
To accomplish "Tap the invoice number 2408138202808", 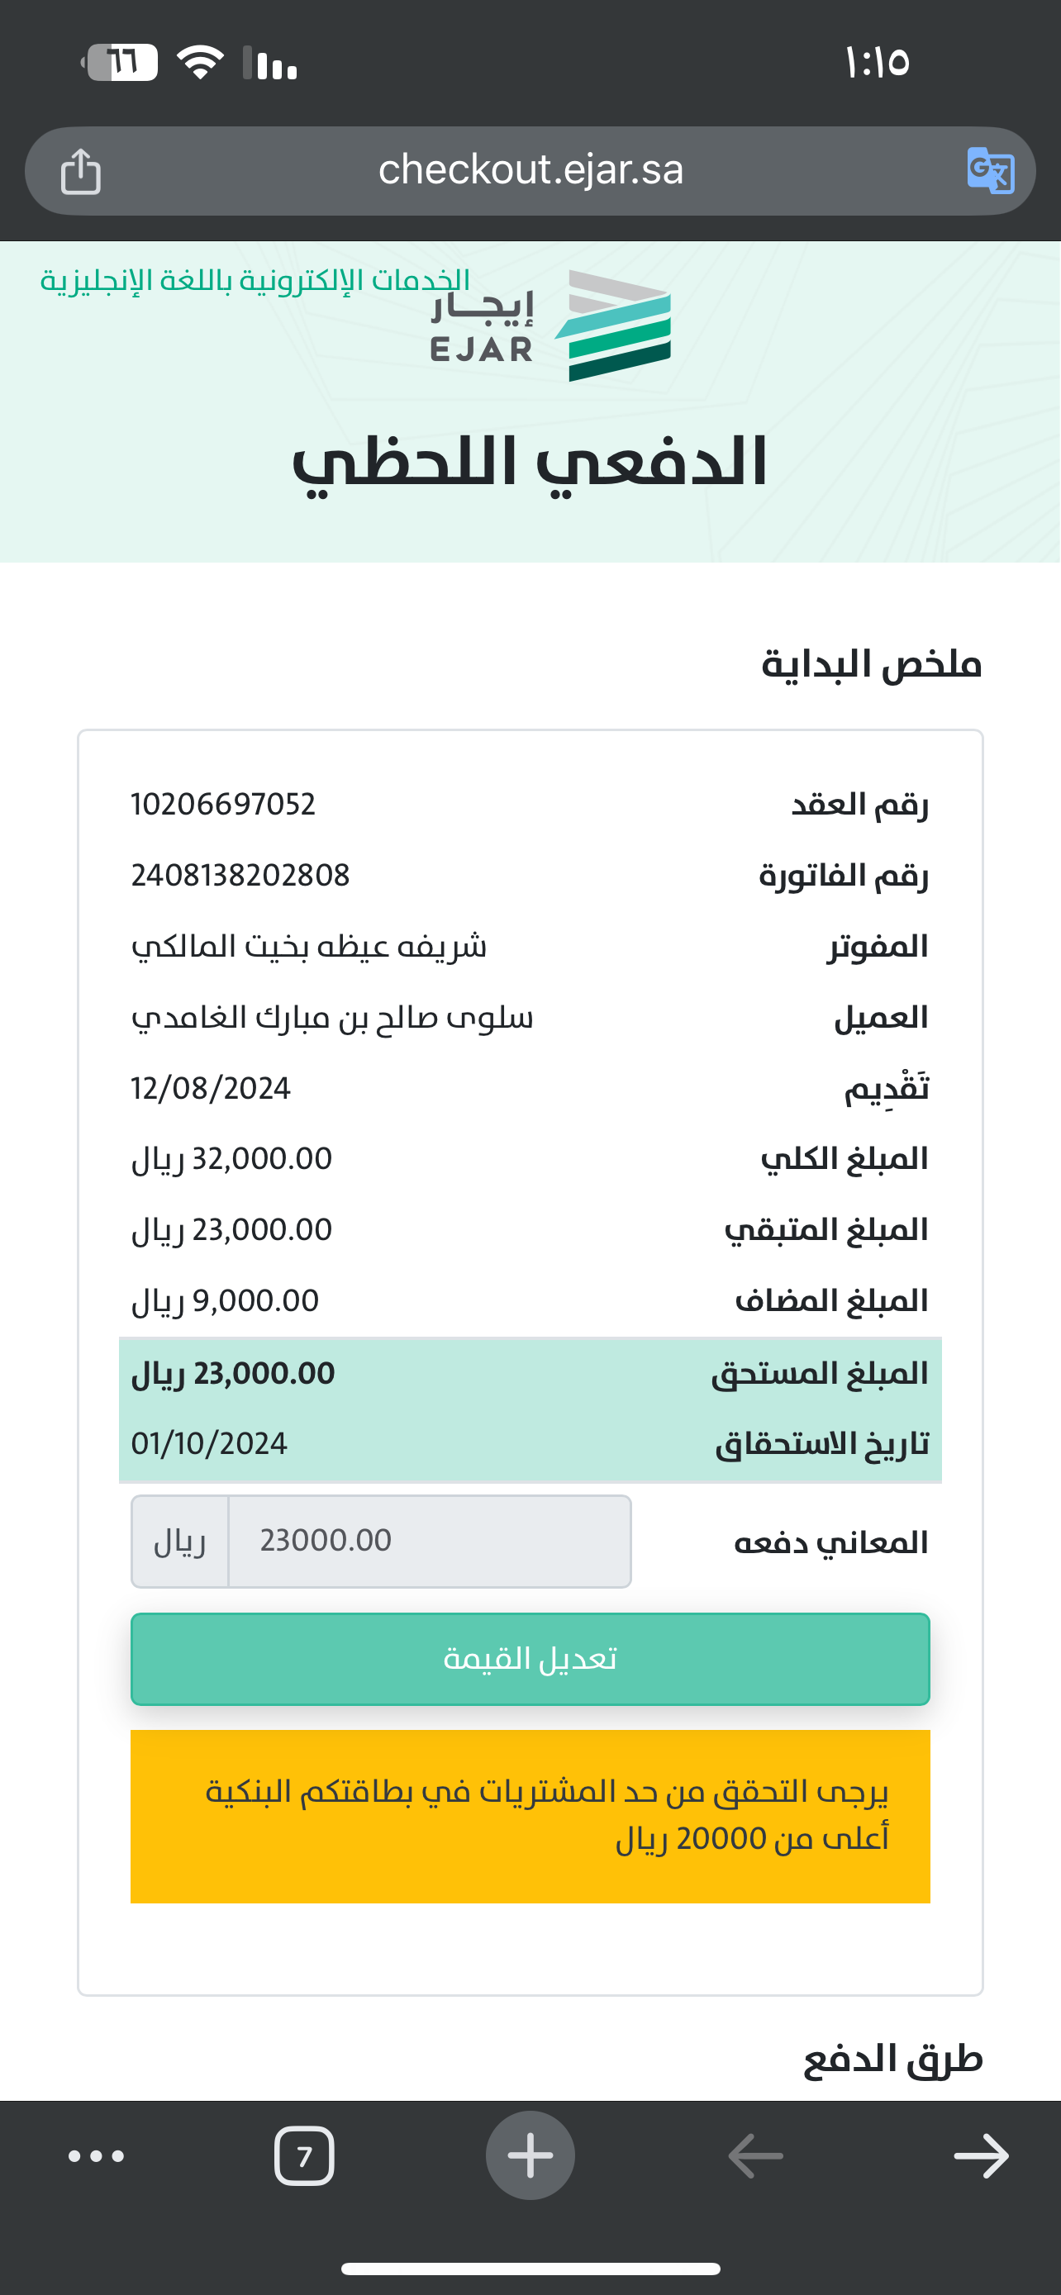I will (x=240, y=876).
